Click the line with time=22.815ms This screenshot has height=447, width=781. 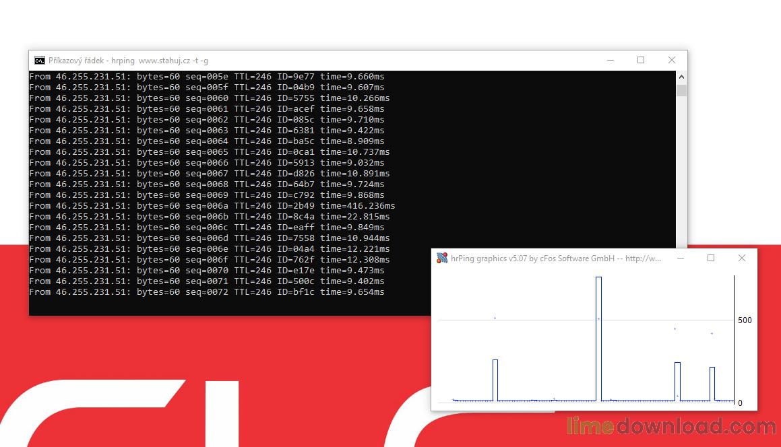pos(209,217)
